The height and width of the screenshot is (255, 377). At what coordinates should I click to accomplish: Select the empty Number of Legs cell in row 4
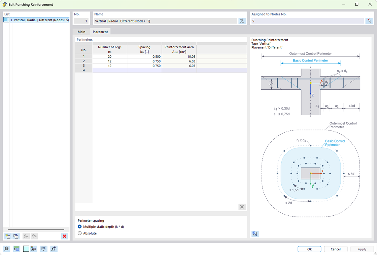tap(110, 70)
